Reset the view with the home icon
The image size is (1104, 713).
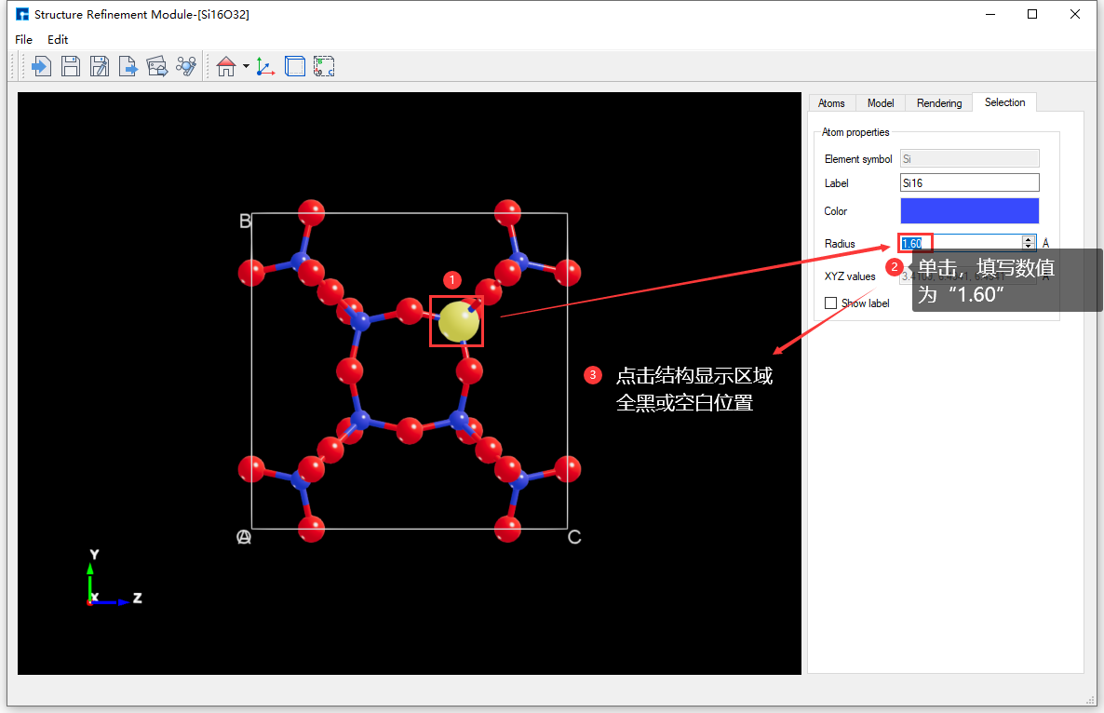pyautogui.click(x=226, y=65)
